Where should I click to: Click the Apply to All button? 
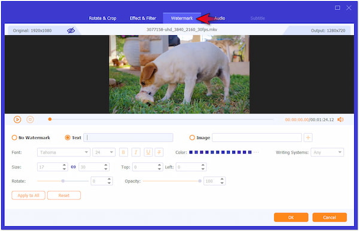coord(28,195)
